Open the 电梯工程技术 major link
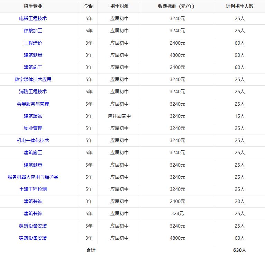Image resolution: width=265 pixels, height=256 pixels. tap(33, 18)
